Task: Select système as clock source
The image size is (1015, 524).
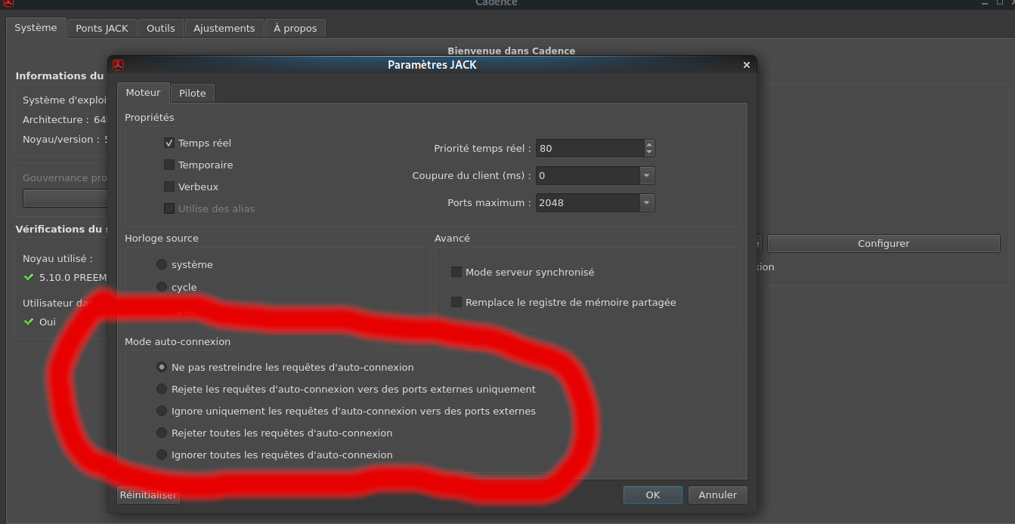Action: (162, 264)
